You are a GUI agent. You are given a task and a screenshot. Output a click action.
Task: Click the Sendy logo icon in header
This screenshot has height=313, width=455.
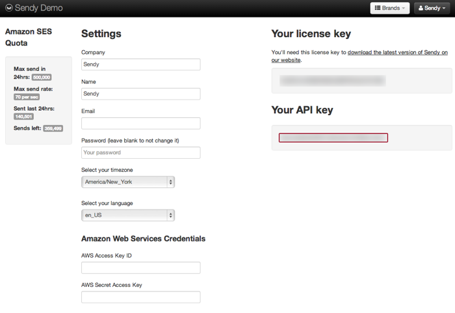coord(8,8)
